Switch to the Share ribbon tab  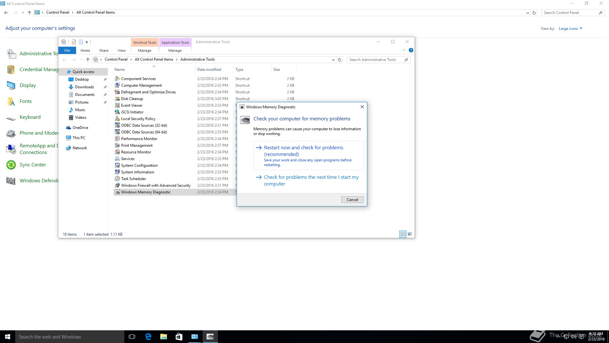(104, 50)
